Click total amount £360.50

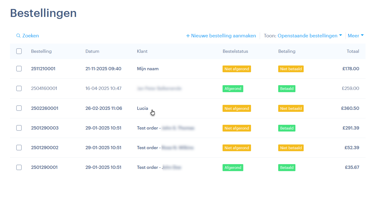point(350,108)
